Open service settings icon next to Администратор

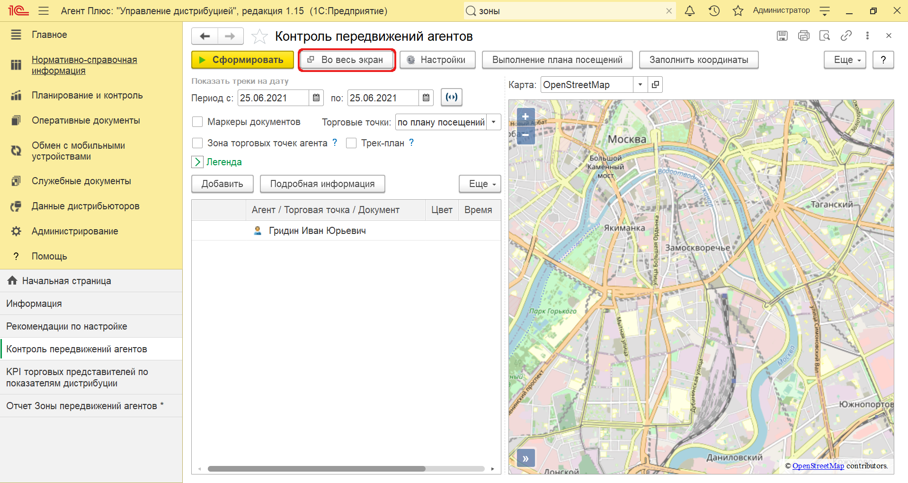(825, 10)
